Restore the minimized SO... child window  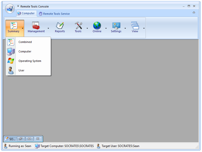(21, 139)
